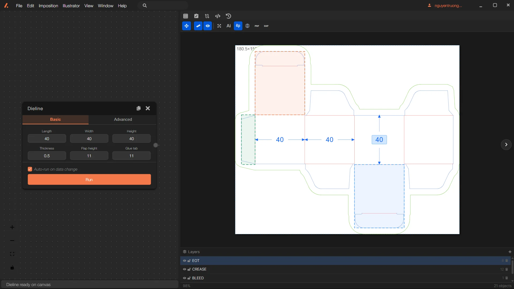
Task: Toggle the ruler dimensions tool
Action: pyautogui.click(x=198, y=26)
